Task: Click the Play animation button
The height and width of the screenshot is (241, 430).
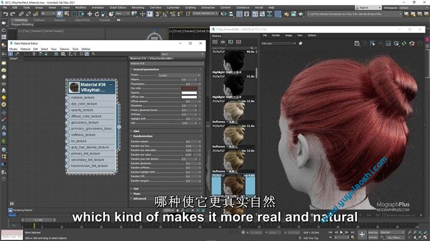Action: point(342,232)
